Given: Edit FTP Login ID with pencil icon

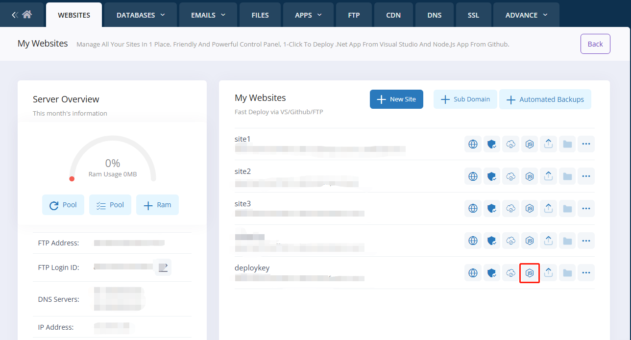Looking at the screenshot, I should (x=163, y=267).
